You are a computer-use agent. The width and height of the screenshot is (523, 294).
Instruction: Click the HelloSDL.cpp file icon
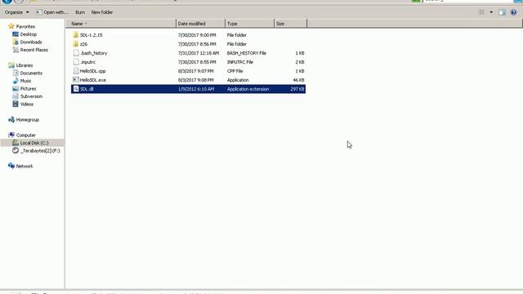[x=76, y=71]
